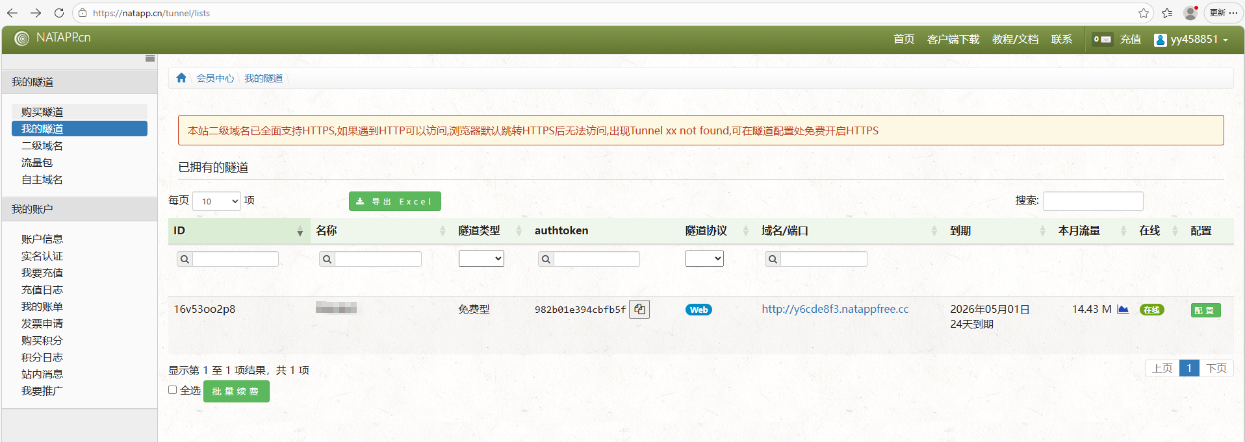The image size is (1245, 442).
Task: Open the 每页 items-per-page dropdown
Action: tap(217, 201)
